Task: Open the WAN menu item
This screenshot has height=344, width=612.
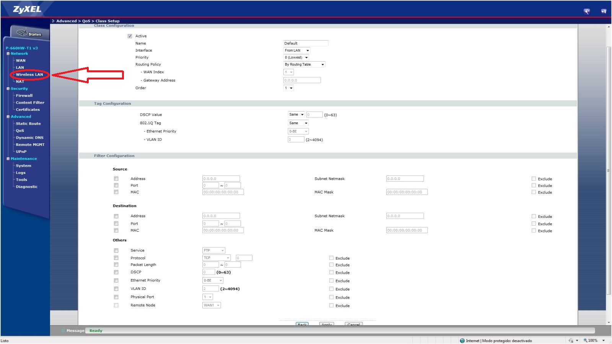Action: click(x=21, y=61)
